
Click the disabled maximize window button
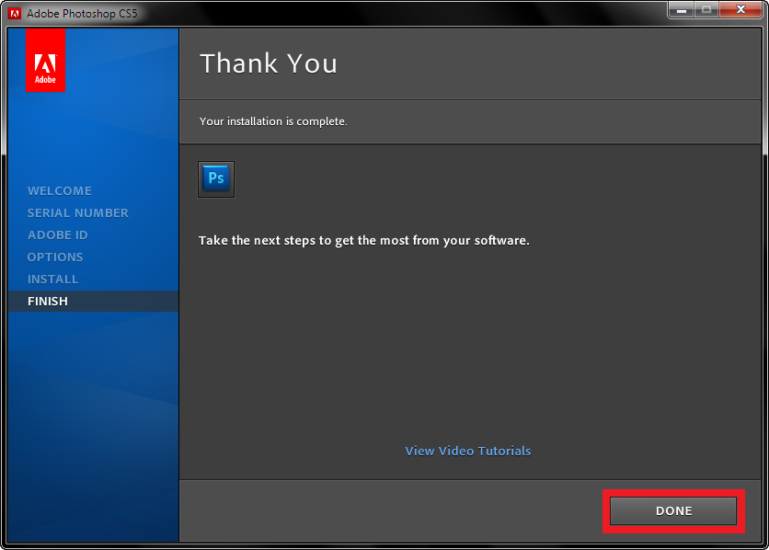pyautogui.click(x=706, y=10)
